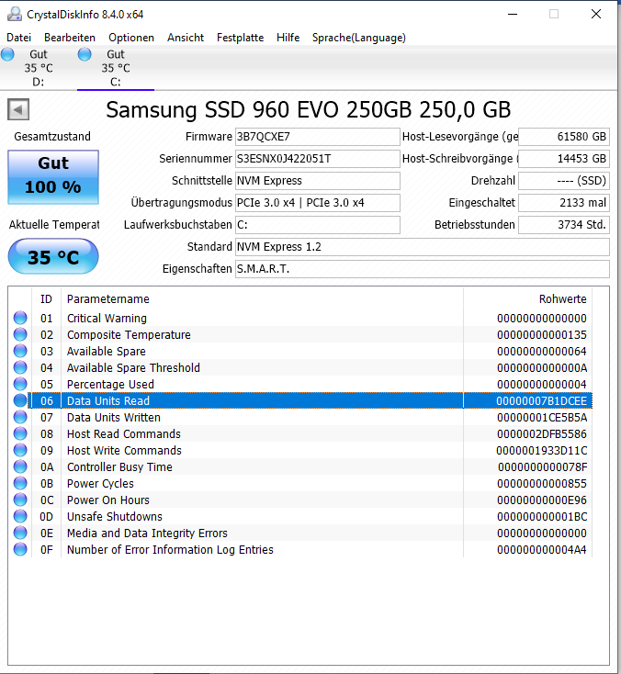This screenshot has width=621, height=674.
Task: Click the Laufwerksbuchstaben field C:
Action: [x=317, y=225]
